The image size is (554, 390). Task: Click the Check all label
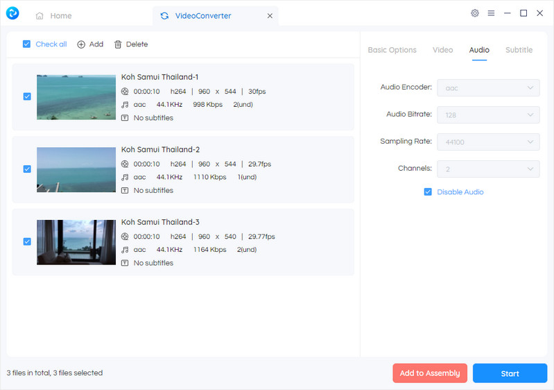51,44
